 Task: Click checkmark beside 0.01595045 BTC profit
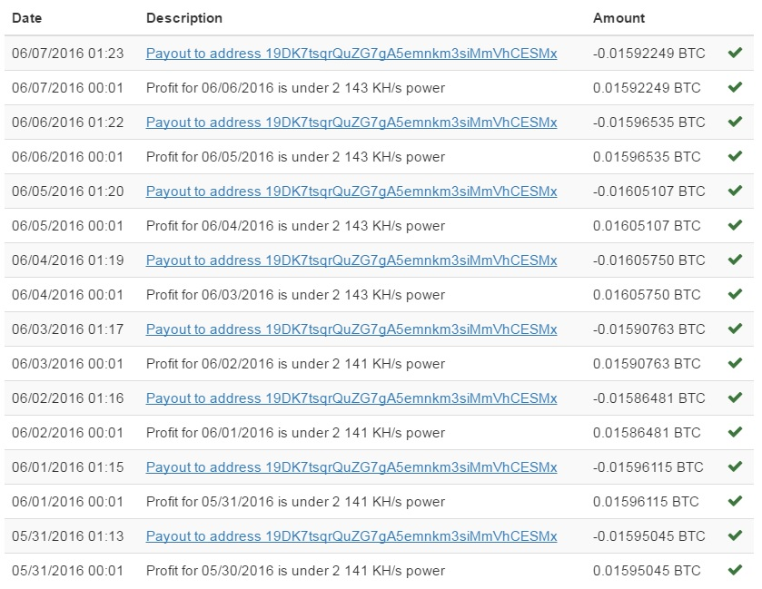(736, 570)
